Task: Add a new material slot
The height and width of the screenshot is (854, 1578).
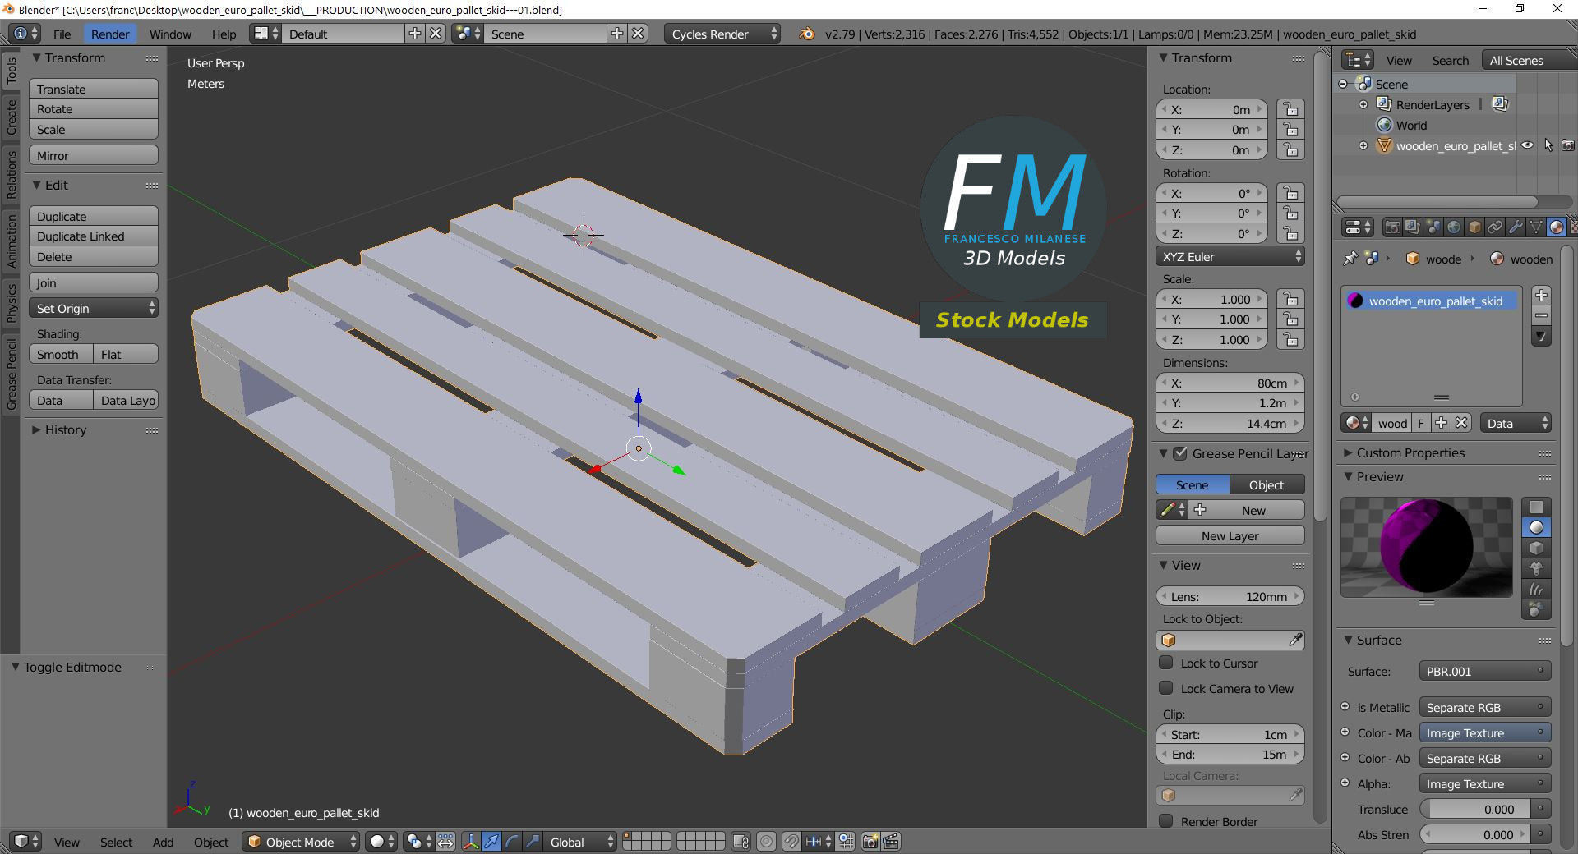Action: [1542, 296]
